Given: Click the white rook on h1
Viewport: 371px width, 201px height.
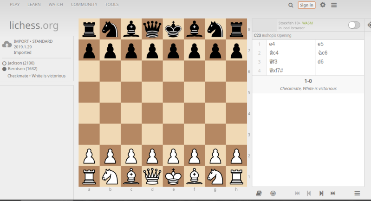Looking at the screenshot, I should coord(237,176).
